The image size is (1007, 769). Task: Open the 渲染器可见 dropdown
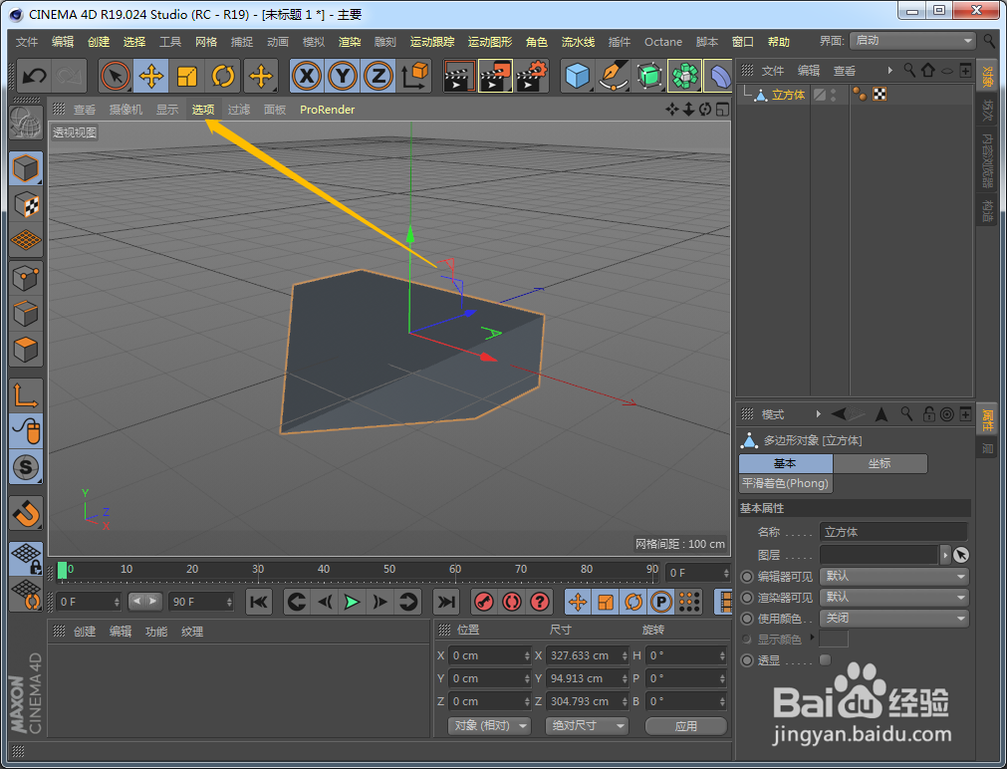(894, 598)
